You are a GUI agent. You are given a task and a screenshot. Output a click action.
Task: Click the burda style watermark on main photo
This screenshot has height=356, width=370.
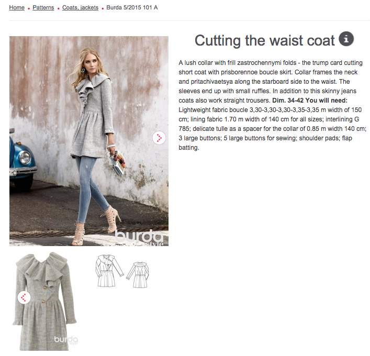[x=139, y=237]
